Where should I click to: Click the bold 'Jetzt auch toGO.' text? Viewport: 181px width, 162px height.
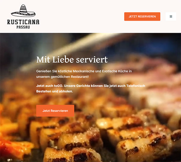50,86
